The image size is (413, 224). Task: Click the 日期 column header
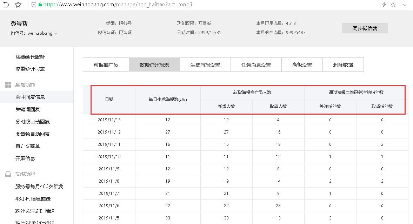coord(109,100)
